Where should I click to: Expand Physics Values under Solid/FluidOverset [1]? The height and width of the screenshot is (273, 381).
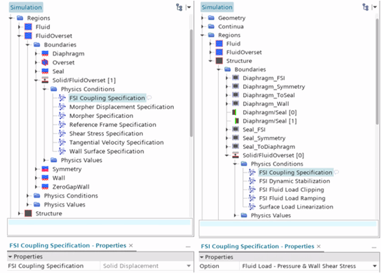pos(44,160)
